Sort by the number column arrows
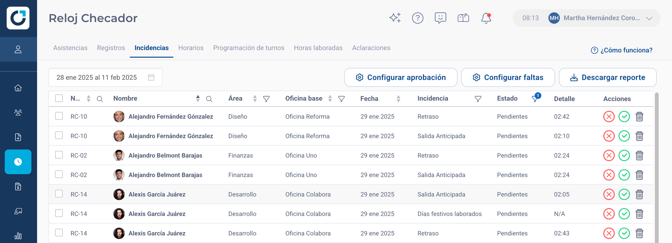Image resolution: width=672 pixels, height=243 pixels. (89, 99)
